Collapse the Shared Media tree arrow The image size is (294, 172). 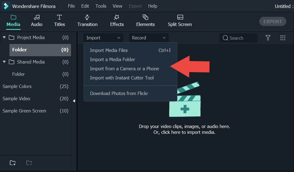point(4,62)
